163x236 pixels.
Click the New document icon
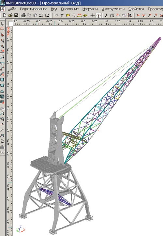point(5,15)
